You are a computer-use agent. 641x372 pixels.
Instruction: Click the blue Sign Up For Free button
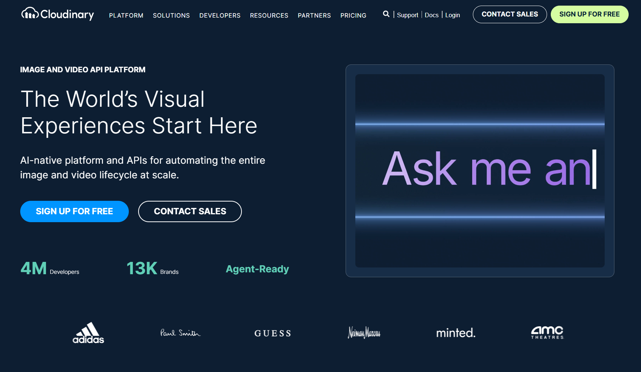(x=75, y=211)
